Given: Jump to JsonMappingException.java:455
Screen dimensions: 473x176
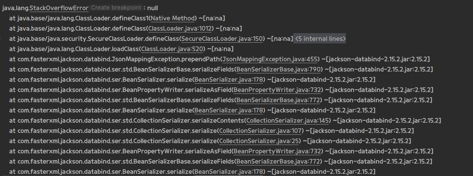Looking at the screenshot, I should click(x=270, y=59).
